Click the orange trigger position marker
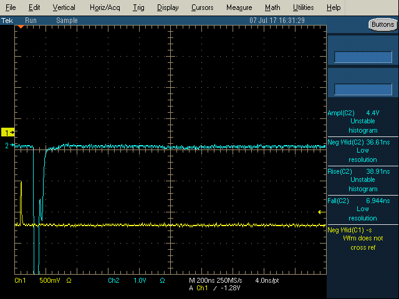The image size is (399, 299). pos(21,27)
